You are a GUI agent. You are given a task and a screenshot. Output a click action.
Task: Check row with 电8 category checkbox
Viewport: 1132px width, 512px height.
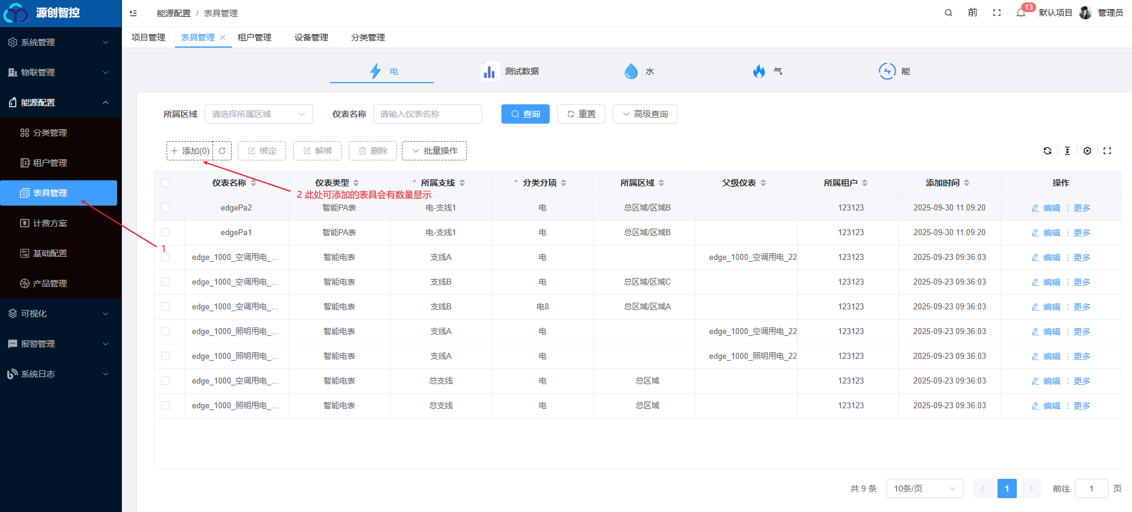click(165, 306)
